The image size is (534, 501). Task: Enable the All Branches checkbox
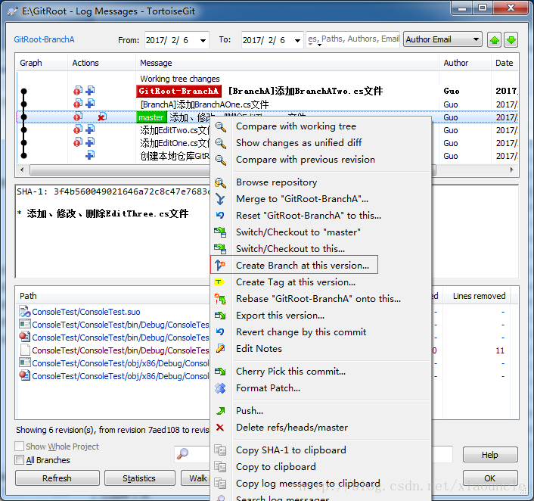20,460
